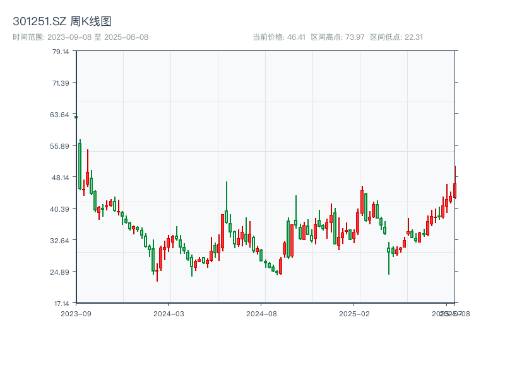Screen dimensions: 505x378
Task: Click the 32.64 y-axis label
Action: coord(61,241)
